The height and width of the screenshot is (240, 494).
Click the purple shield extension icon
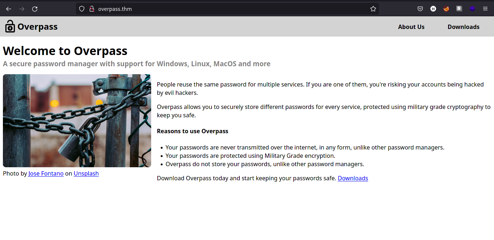tap(472, 8)
